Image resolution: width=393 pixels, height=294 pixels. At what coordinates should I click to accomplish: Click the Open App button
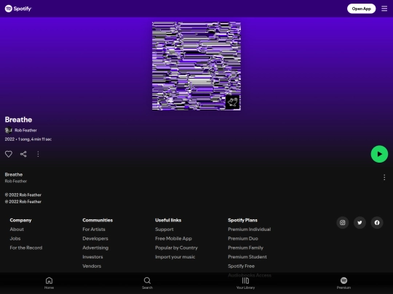361,9
